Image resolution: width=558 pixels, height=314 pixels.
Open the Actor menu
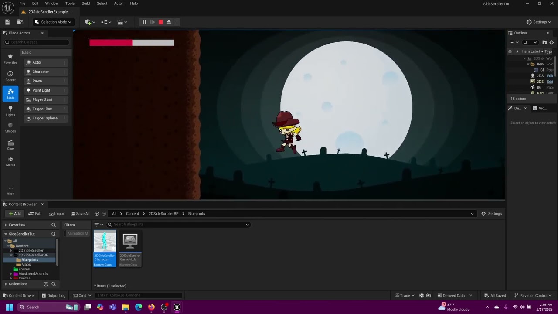(x=119, y=3)
